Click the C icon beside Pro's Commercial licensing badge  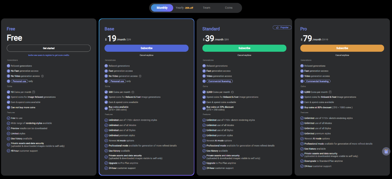click(x=302, y=81)
